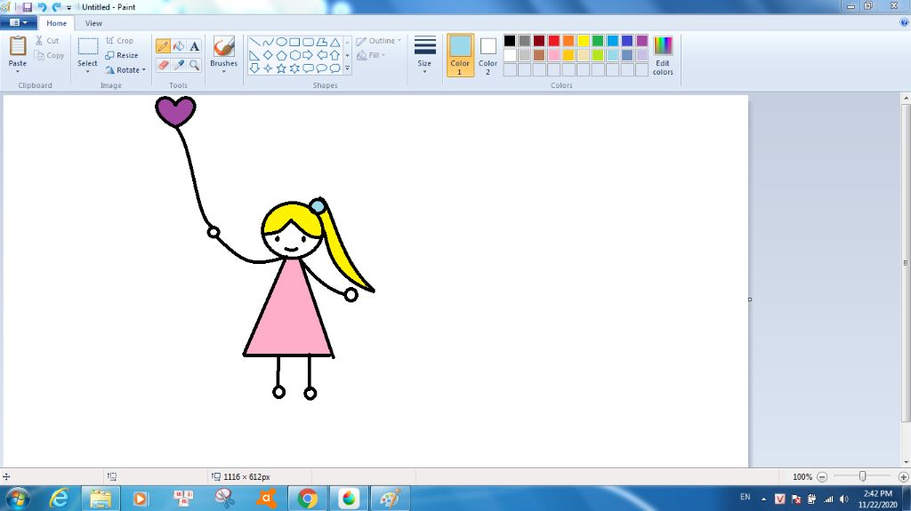
Task: Select the Text tool
Action: point(194,46)
